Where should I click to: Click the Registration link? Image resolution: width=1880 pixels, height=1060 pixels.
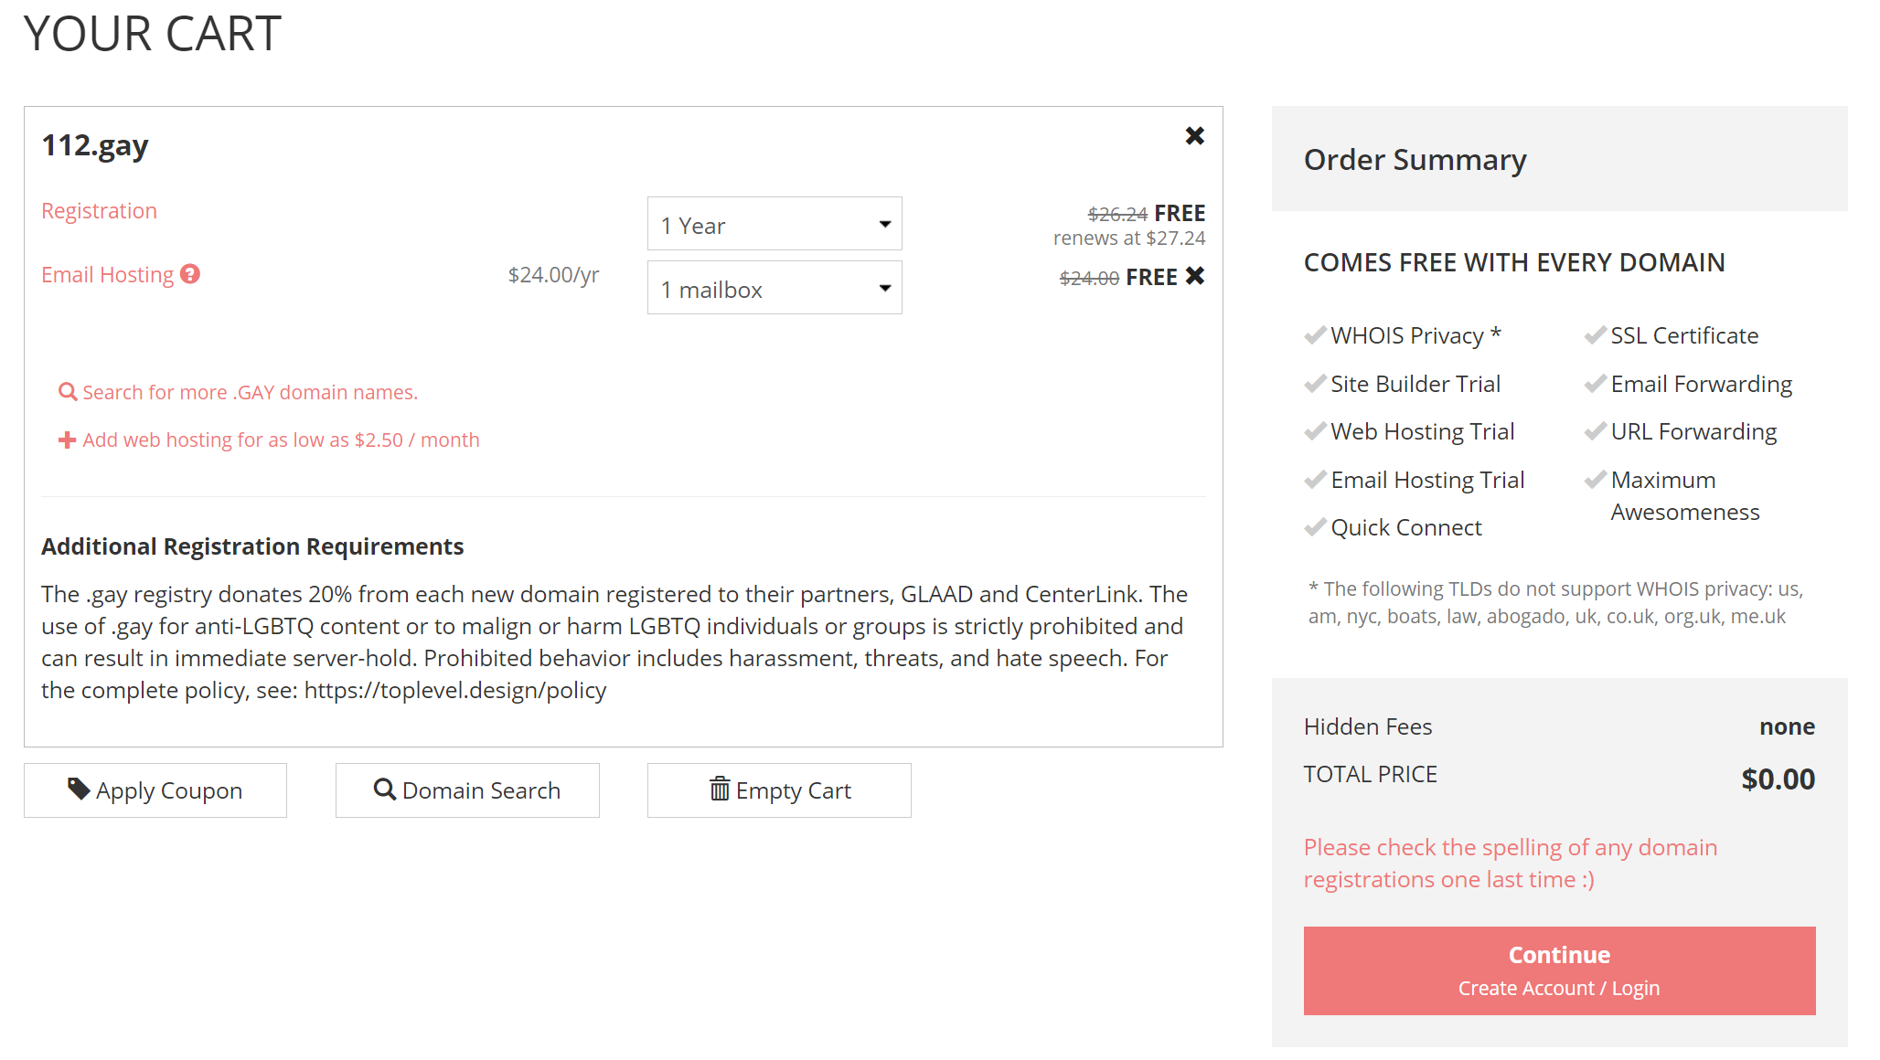click(99, 211)
